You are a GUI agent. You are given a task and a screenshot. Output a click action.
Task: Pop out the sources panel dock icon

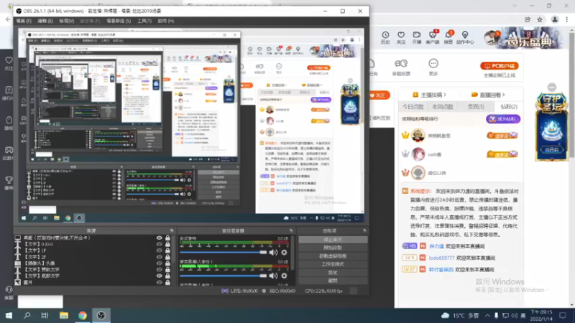pos(172,230)
